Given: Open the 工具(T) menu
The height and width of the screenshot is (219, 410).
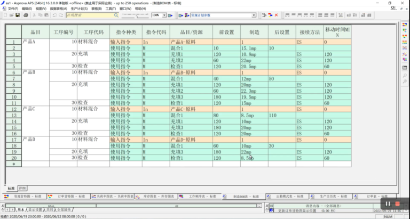Looking at the screenshot, I should pos(111,9).
